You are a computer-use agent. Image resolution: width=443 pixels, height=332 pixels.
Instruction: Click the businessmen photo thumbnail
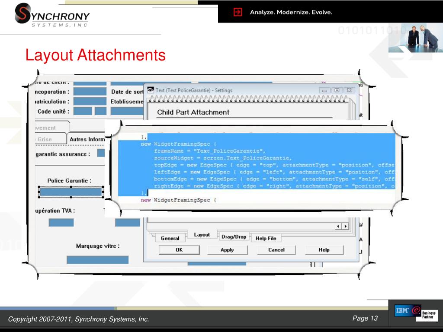[416, 38]
